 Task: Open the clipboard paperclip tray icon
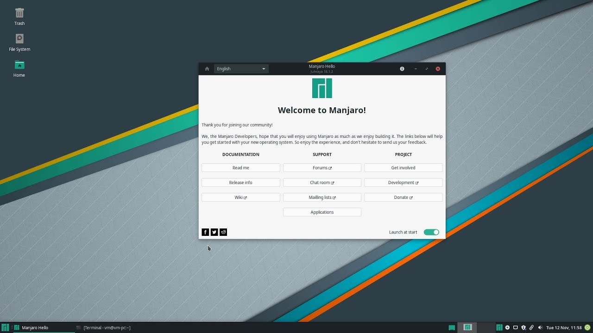[531, 327]
